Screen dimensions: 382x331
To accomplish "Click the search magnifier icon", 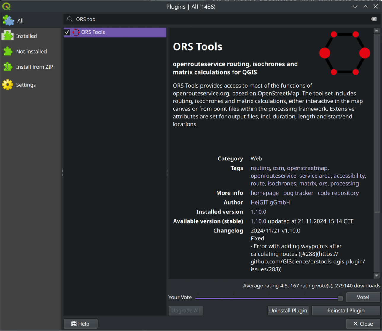I will pyautogui.click(x=70, y=19).
